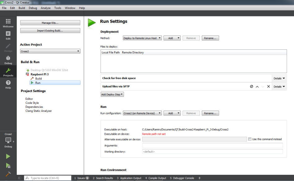Open Dependencies project settings
The height and width of the screenshot is (181, 294).
point(34,107)
